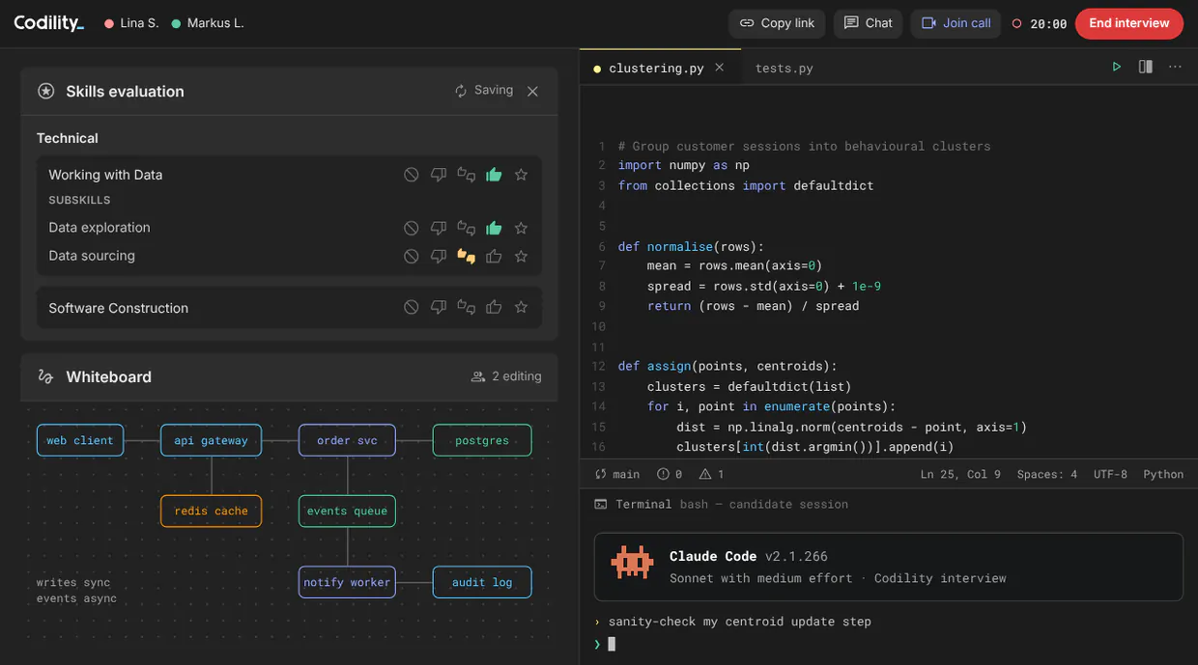1198x665 pixels.
Task: Click the Codility logo
Action: coord(49,23)
